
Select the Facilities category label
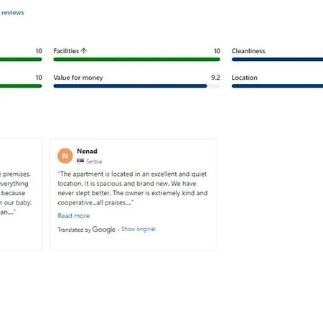tap(66, 51)
